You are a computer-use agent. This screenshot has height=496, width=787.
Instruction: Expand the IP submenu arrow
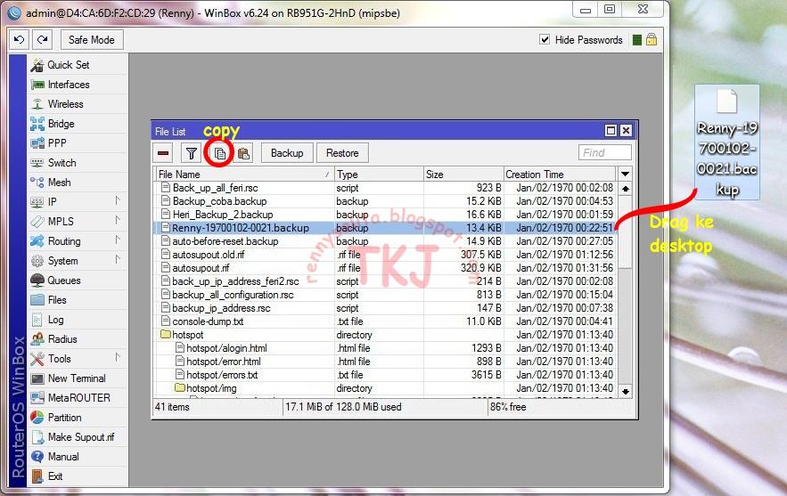point(117,201)
